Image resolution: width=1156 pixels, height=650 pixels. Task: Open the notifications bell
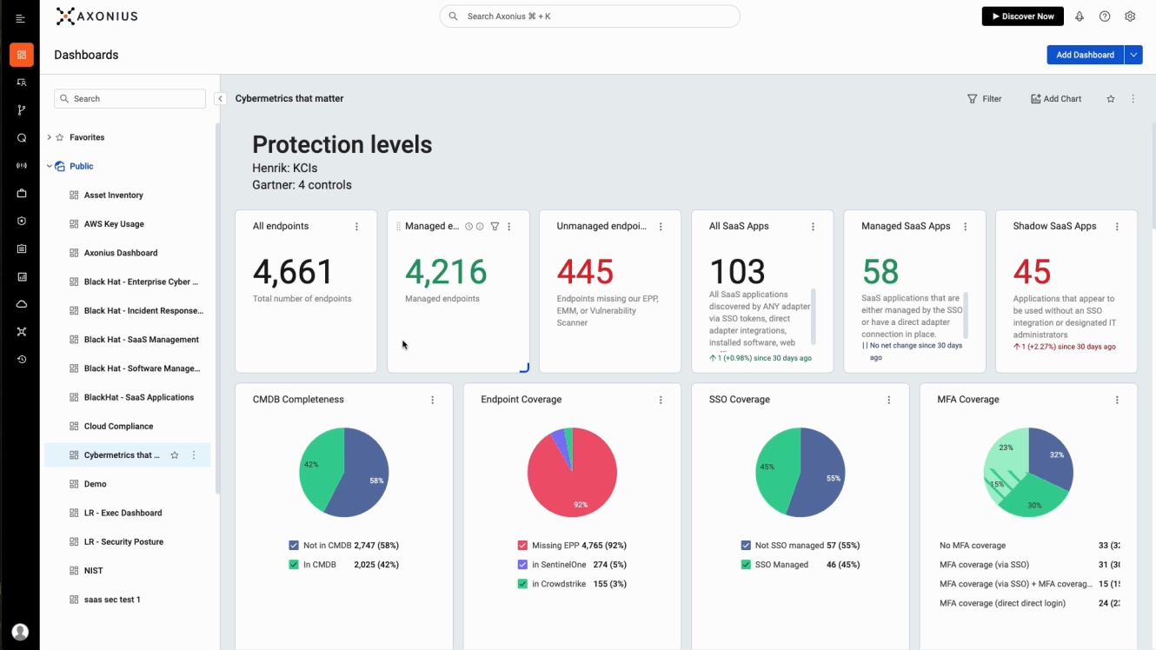point(1080,17)
